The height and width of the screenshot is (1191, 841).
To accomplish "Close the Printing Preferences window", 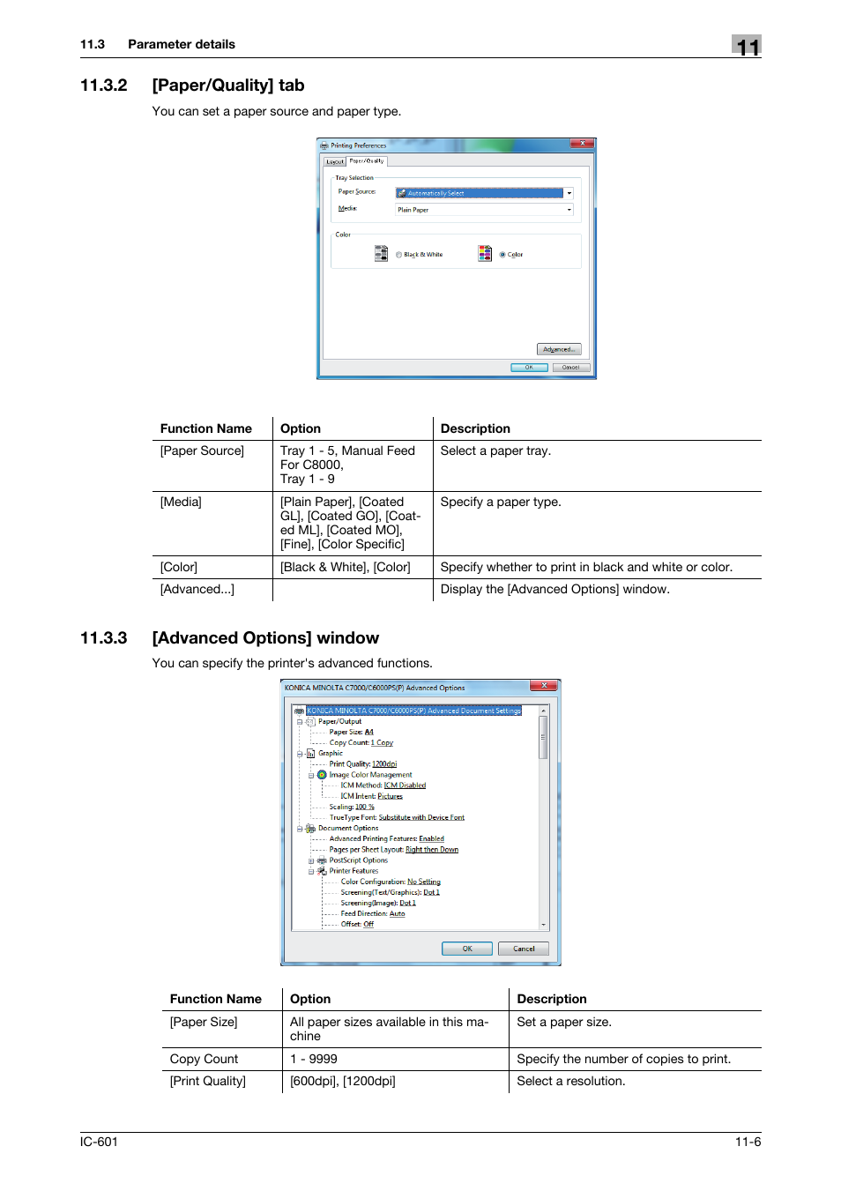I will tap(582, 143).
